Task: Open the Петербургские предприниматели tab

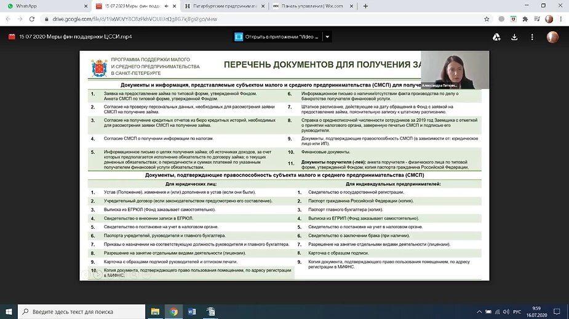Action: [225, 6]
